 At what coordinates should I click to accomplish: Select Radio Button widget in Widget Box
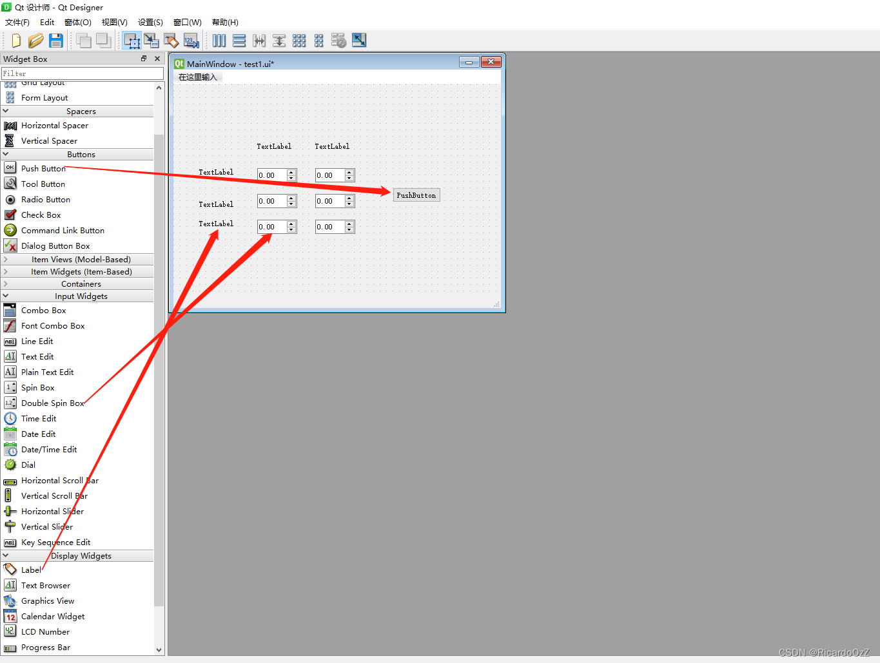(46, 200)
